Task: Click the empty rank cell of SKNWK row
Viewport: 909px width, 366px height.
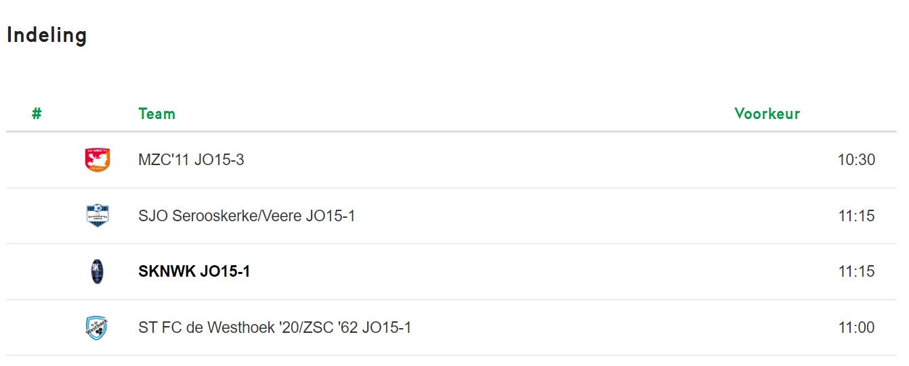Action: tap(37, 272)
